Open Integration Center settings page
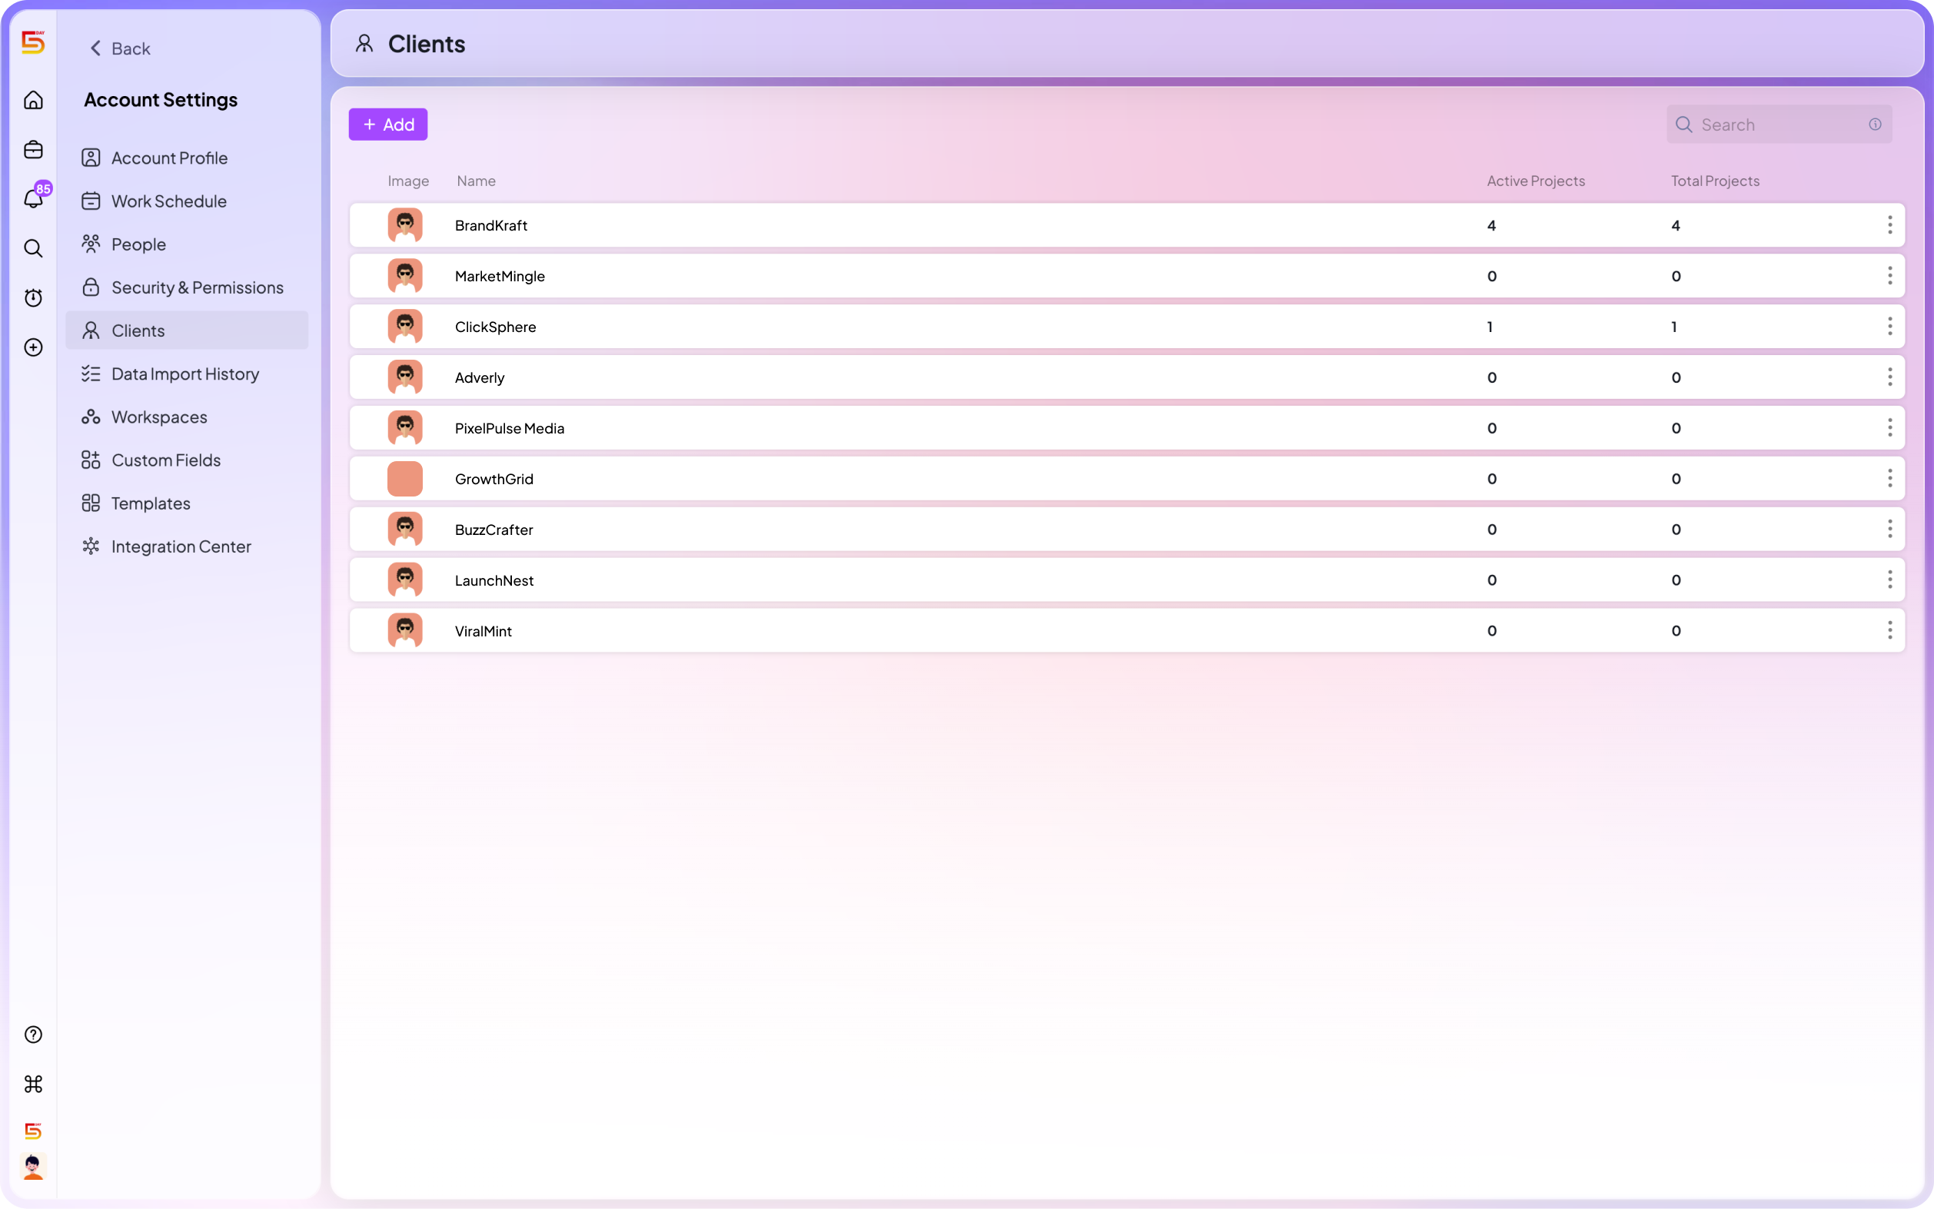The width and height of the screenshot is (1934, 1209). click(181, 546)
